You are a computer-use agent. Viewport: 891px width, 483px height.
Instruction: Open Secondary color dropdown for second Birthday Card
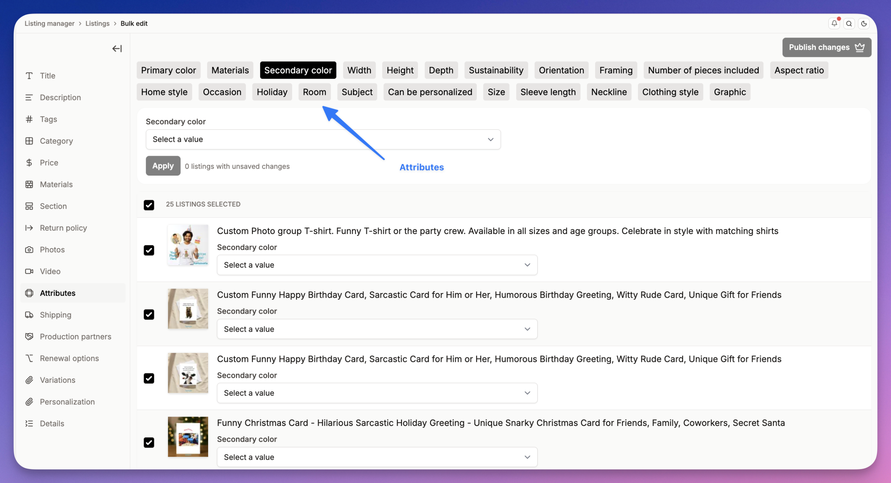377,393
